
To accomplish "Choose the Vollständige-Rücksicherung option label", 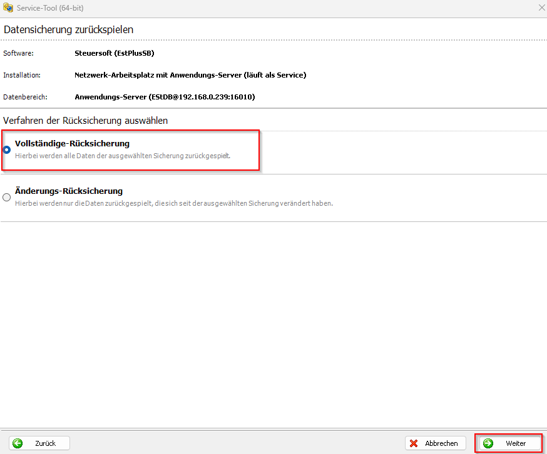I will tap(72, 144).
